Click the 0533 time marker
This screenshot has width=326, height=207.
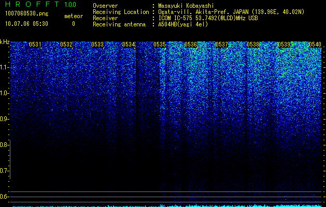97,45
